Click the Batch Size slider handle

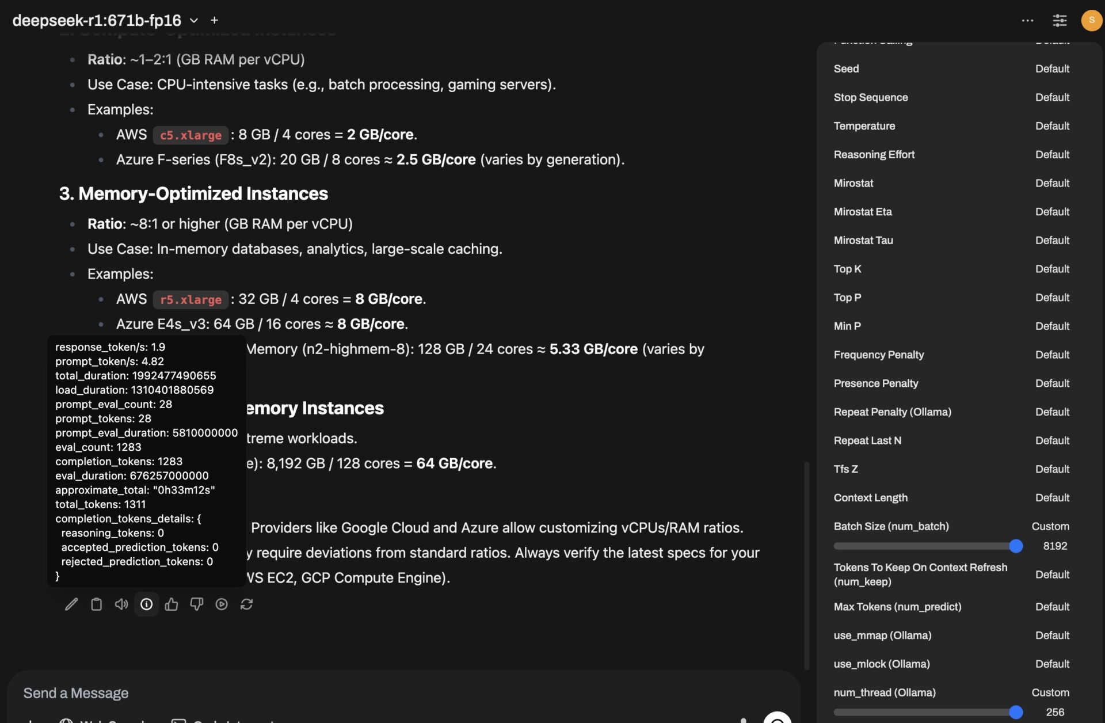[1016, 546]
